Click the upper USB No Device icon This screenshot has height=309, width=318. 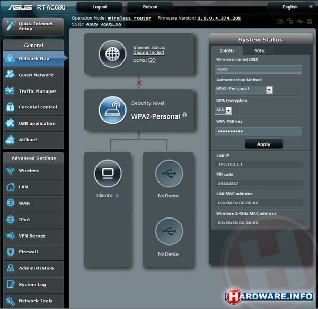(169, 174)
